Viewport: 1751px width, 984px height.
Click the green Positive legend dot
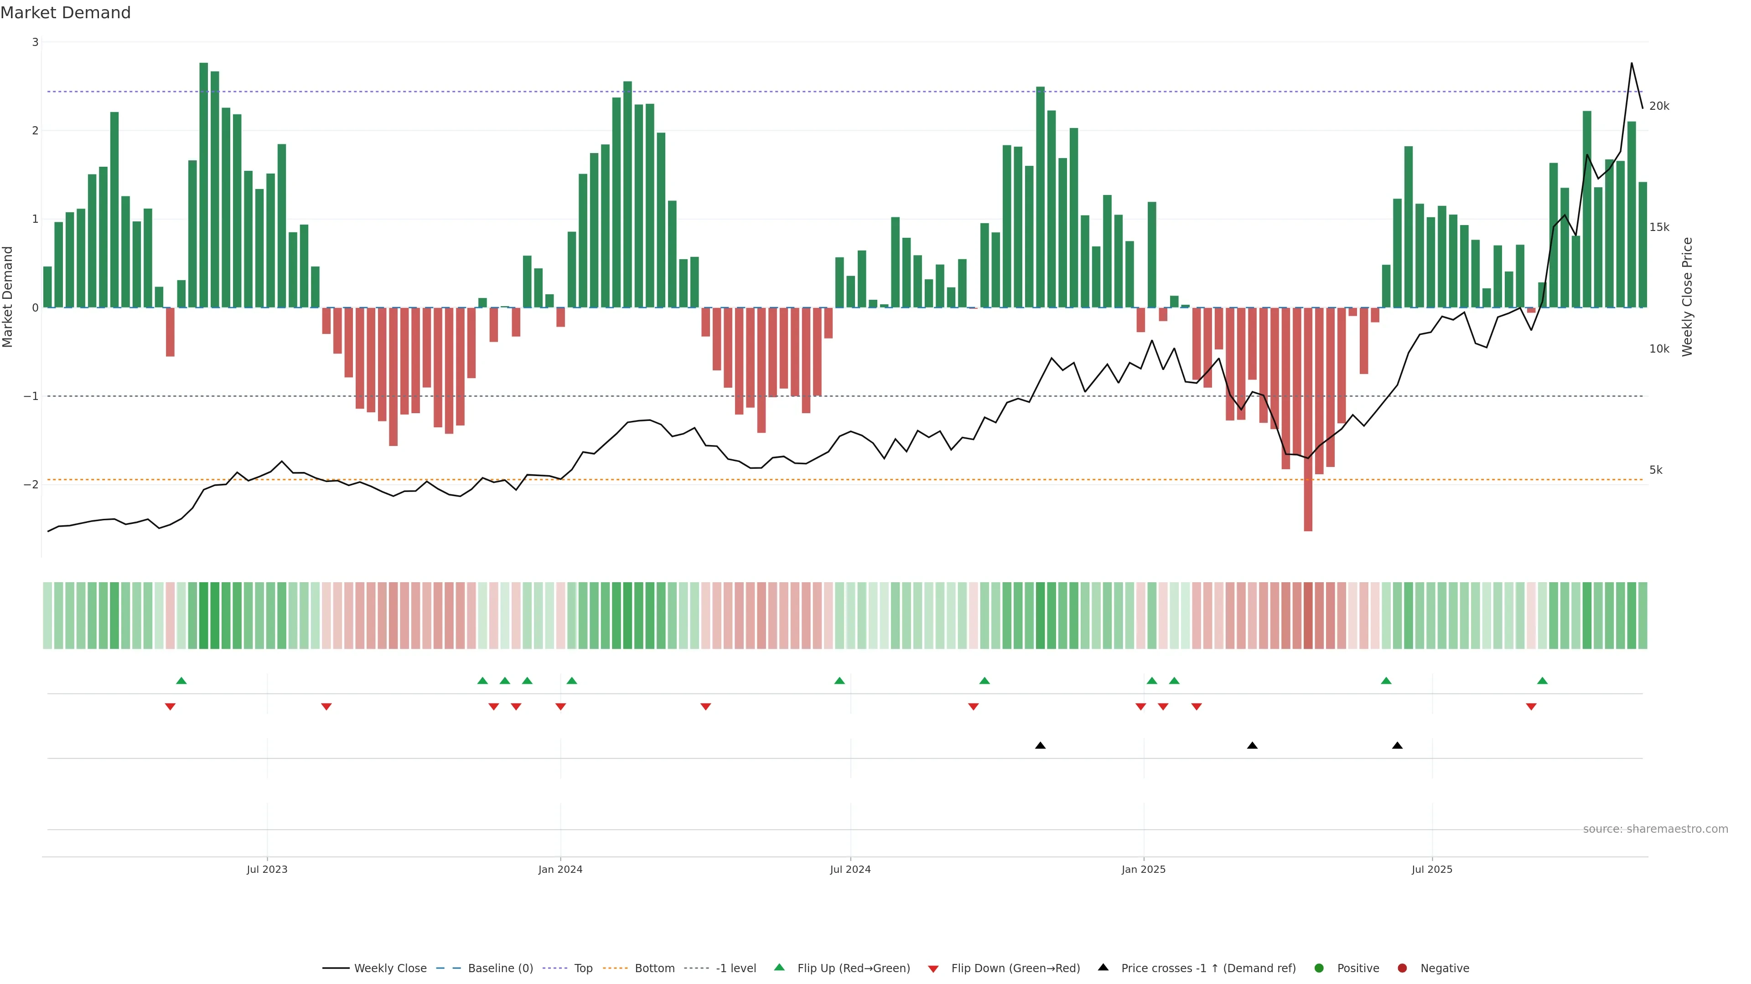point(1319,969)
